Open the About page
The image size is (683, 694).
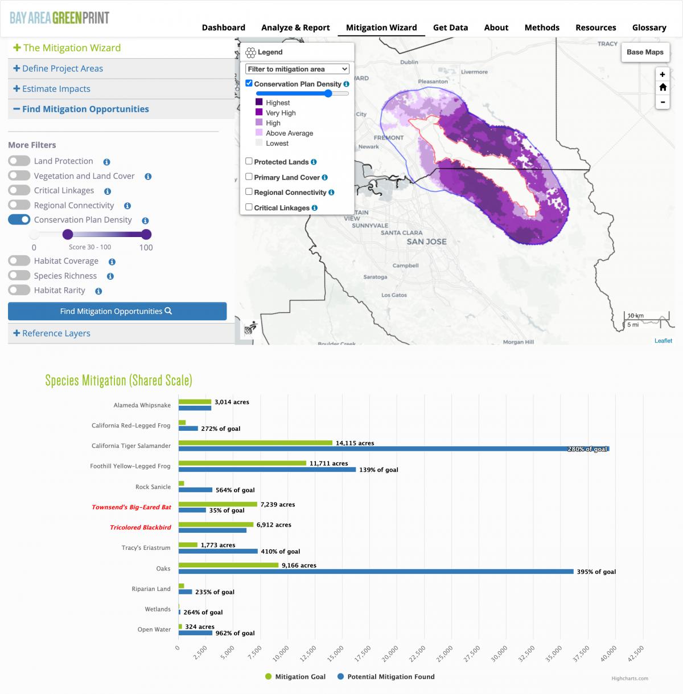(x=496, y=27)
